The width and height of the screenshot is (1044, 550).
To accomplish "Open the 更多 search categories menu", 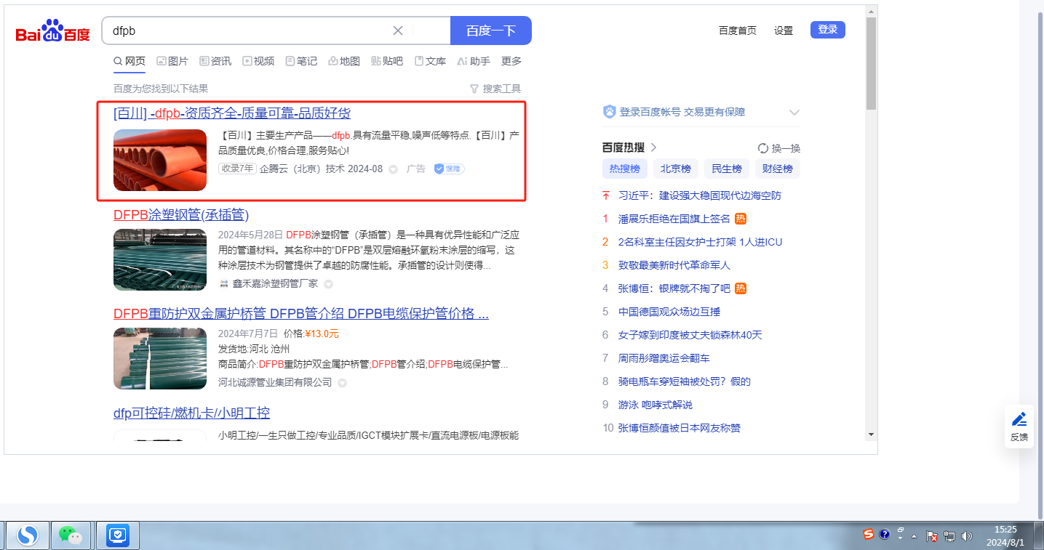I will click(511, 61).
